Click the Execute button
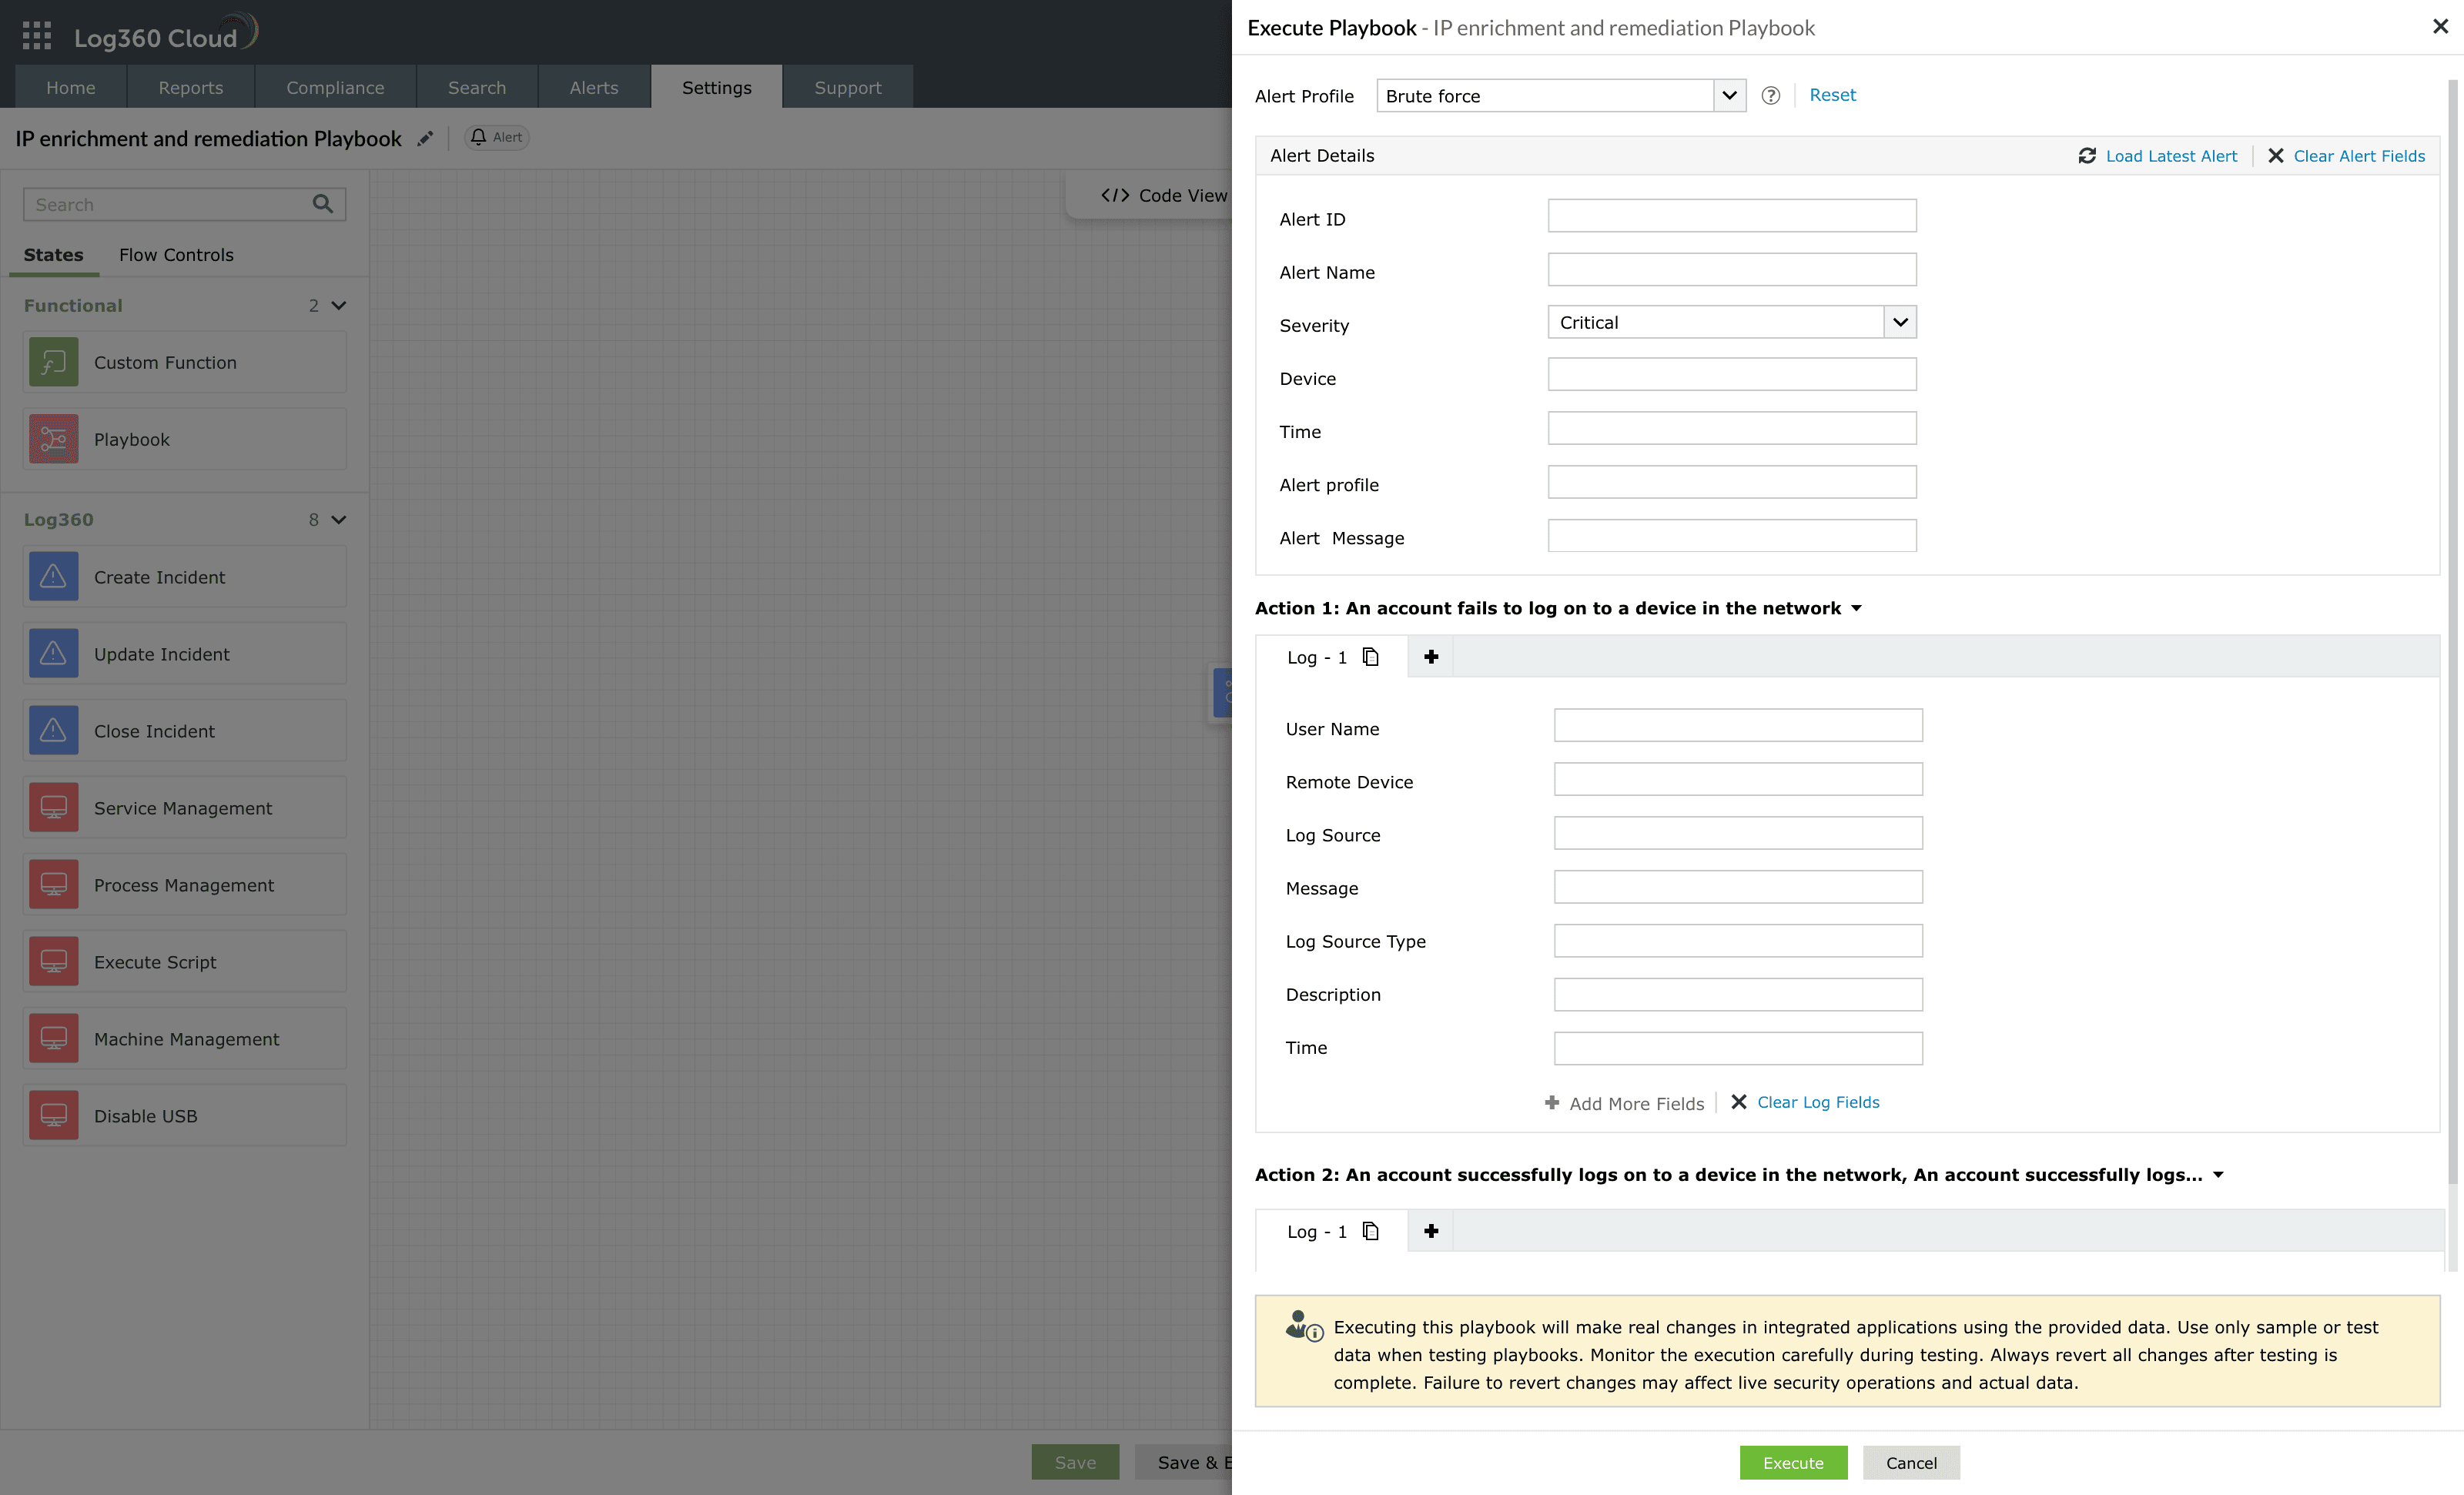The width and height of the screenshot is (2464, 1495). 1793,1462
